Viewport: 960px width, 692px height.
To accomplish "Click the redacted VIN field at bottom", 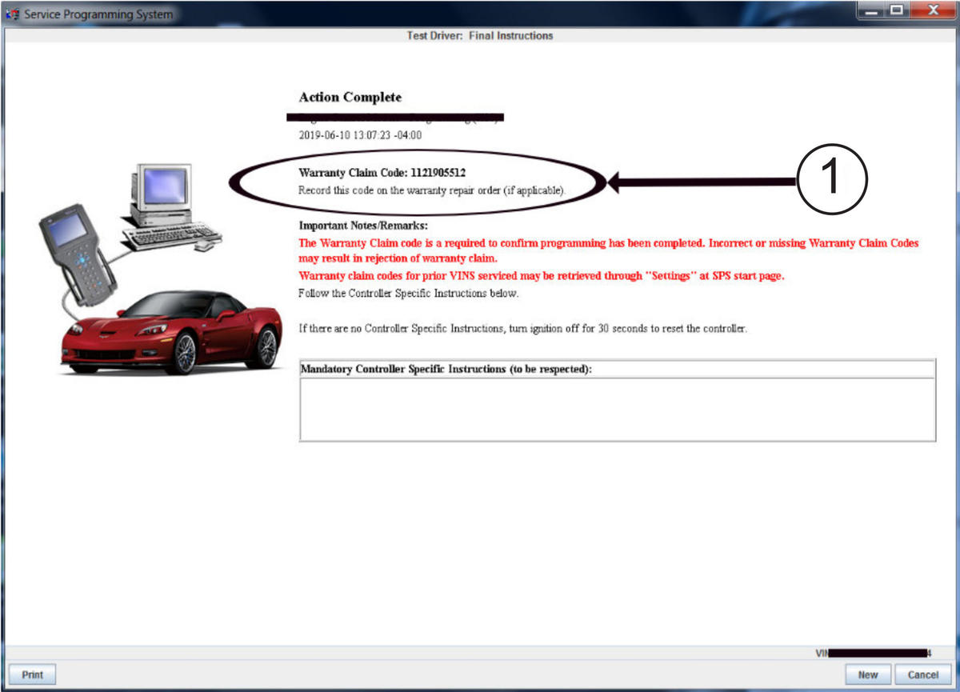I will [x=872, y=654].
